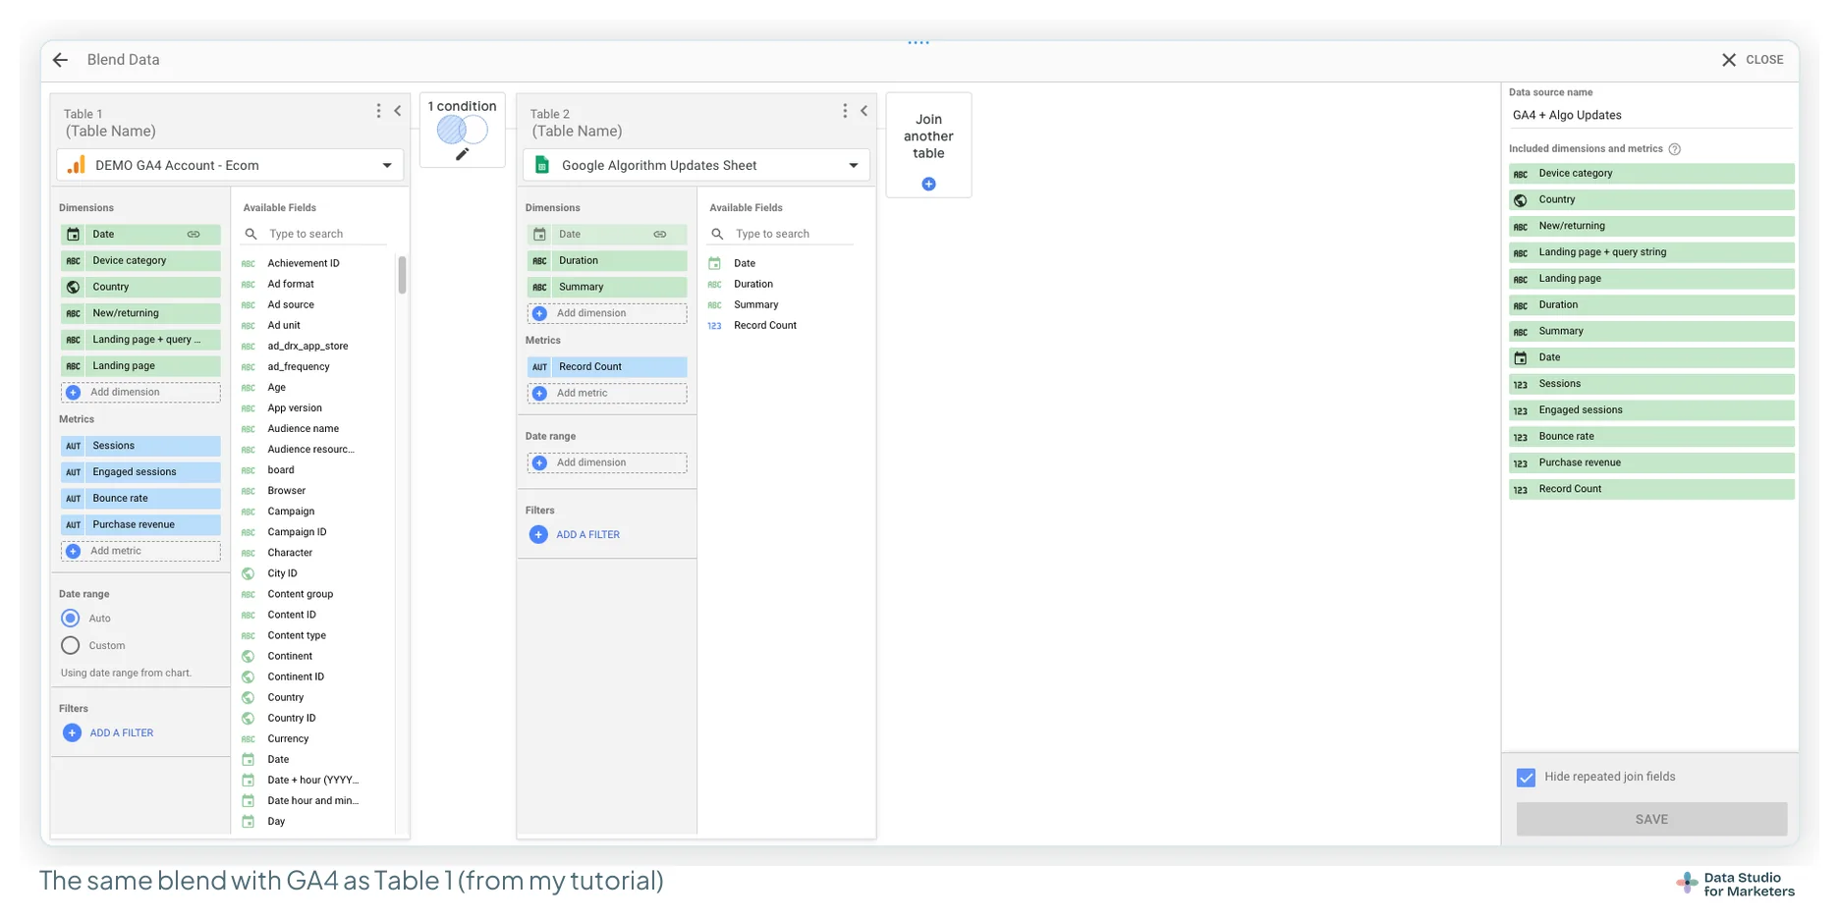Viewport: 1839px width, 919px height.
Task: Focus Table 1 Type to search field
Action: (326, 234)
